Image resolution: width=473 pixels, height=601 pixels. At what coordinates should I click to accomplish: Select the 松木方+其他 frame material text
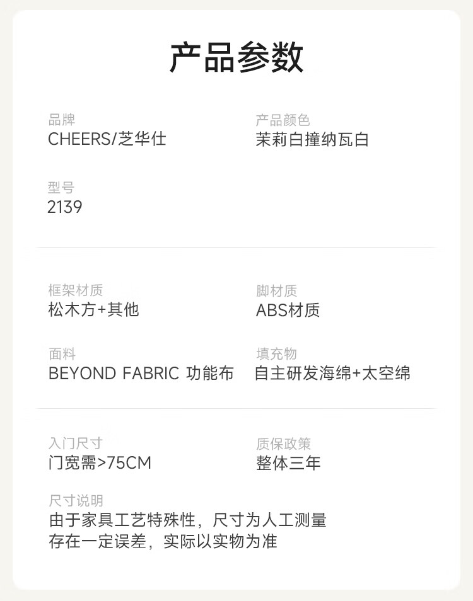pos(93,309)
